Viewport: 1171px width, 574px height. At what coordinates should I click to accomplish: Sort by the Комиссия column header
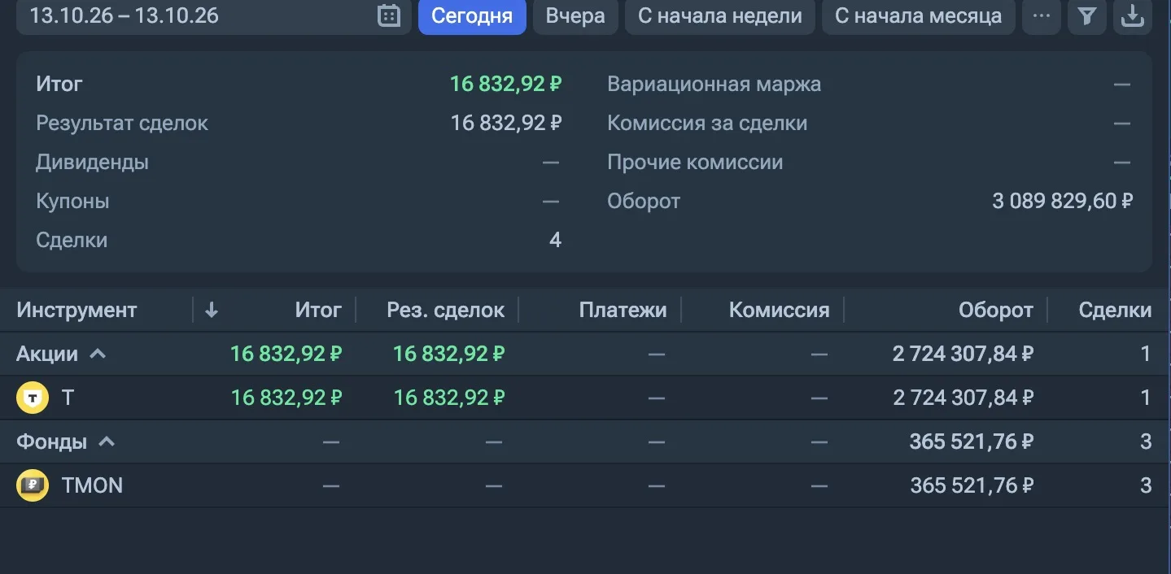tap(779, 310)
